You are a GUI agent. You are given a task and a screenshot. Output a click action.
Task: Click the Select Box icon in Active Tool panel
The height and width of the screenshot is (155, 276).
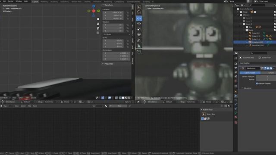point(204,114)
